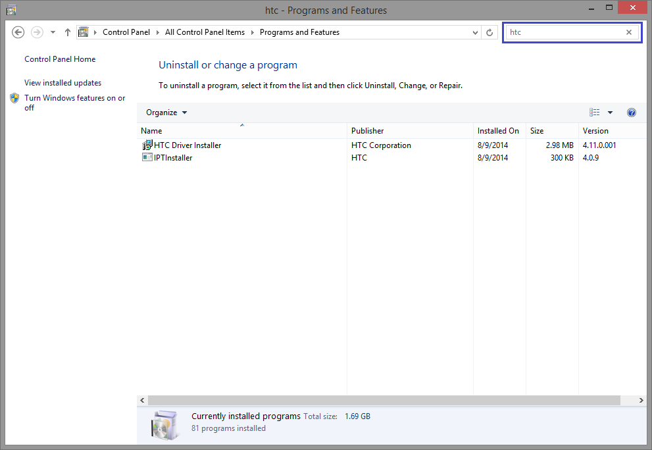Minimize the Programs and Features window
Viewport: 652px width, 450px height.
(x=591, y=8)
